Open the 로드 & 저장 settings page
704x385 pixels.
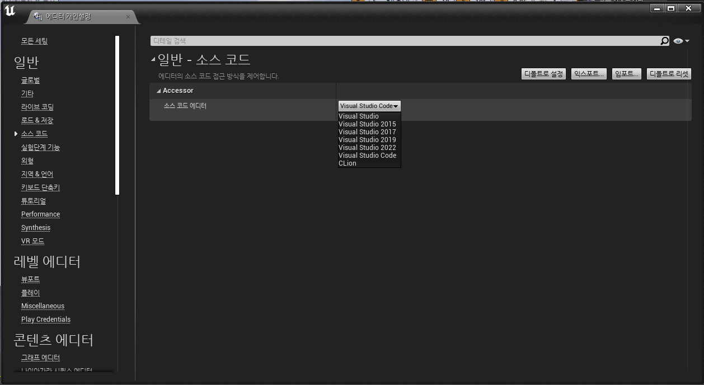pyautogui.click(x=37, y=120)
